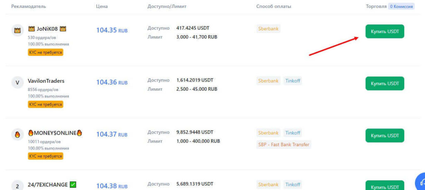
Task: Click green checkmark badge beside 24/7EXCHANGE
Action: click(73, 185)
